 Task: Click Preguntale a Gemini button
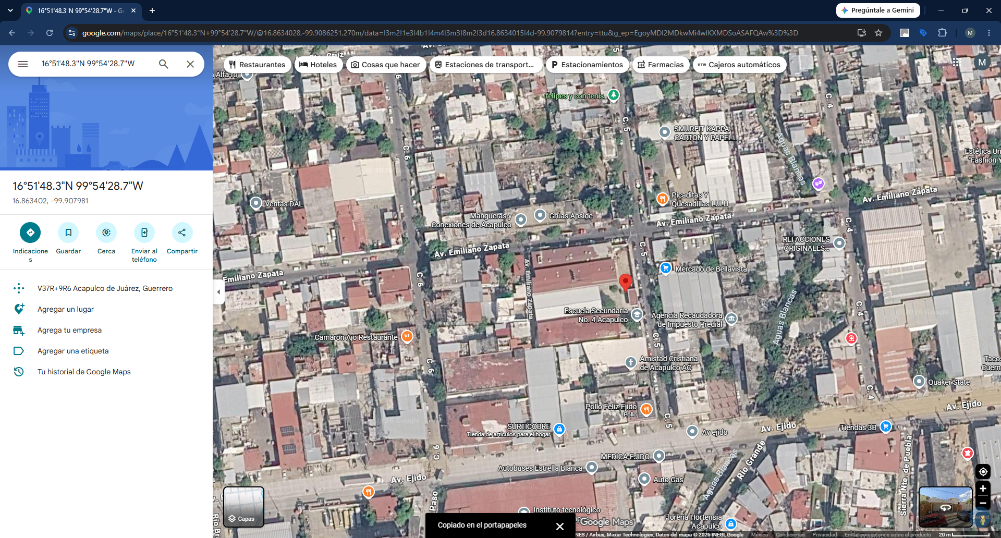coord(878,10)
